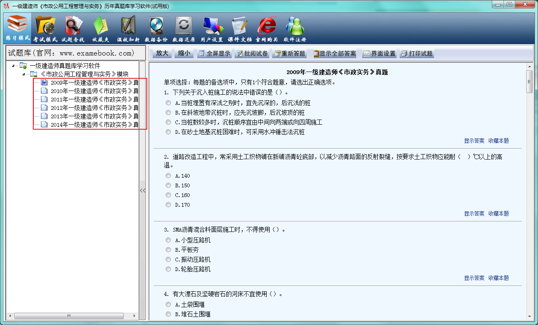Select option A.土袋围堰
This screenshot has width=538, height=325.
(x=168, y=304)
